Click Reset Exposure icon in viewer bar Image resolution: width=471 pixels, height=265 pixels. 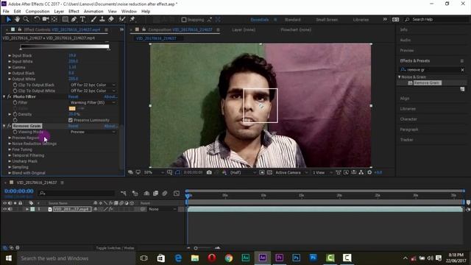(369, 172)
